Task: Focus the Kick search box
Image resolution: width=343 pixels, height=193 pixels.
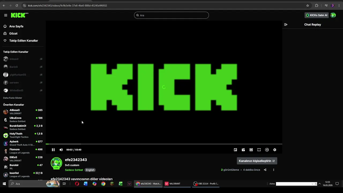Action: [171, 15]
